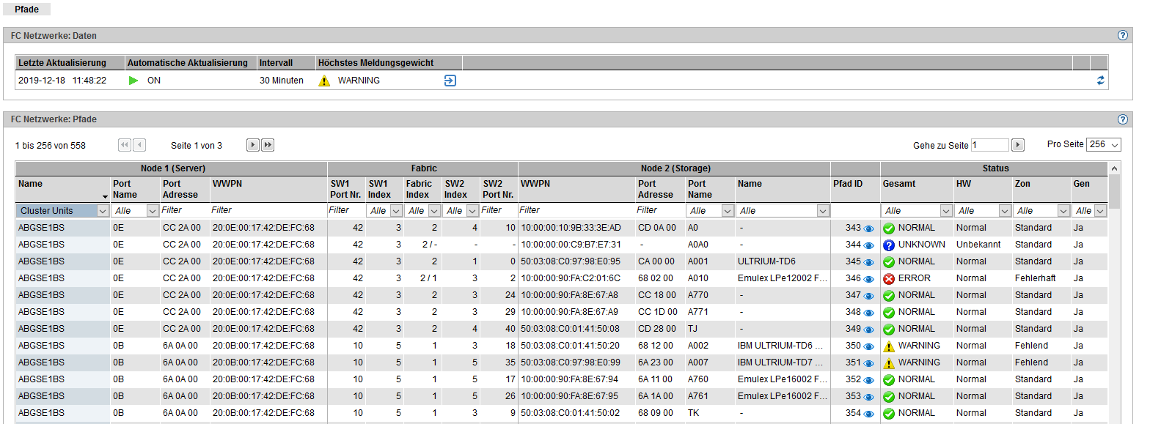1150x424 pixels.
Task: Select the Pfade tab
Action: click(x=26, y=10)
